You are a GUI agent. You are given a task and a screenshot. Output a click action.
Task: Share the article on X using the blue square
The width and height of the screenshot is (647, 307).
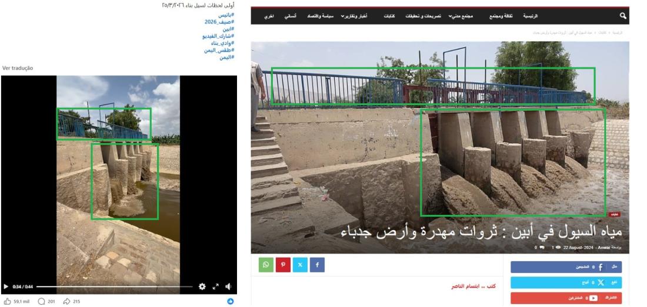301,265
